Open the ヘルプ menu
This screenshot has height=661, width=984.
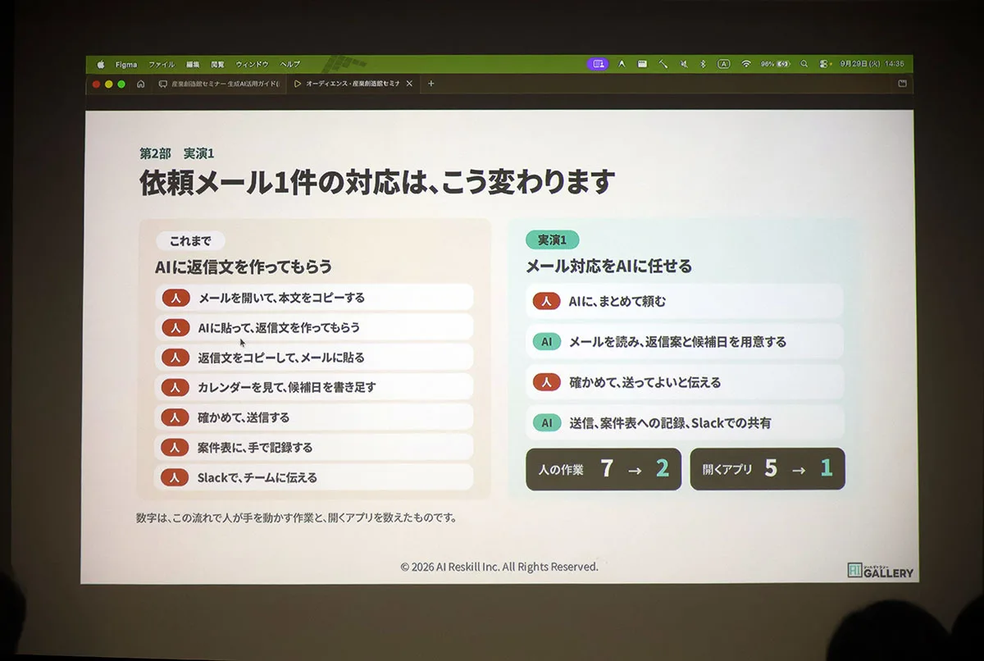click(290, 63)
